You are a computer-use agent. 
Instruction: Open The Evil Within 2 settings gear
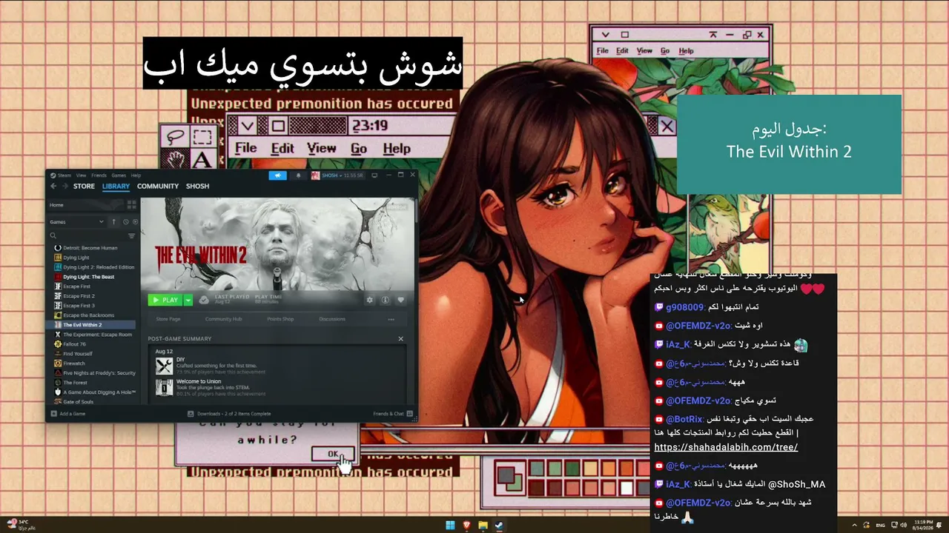click(x=369, y=300)
